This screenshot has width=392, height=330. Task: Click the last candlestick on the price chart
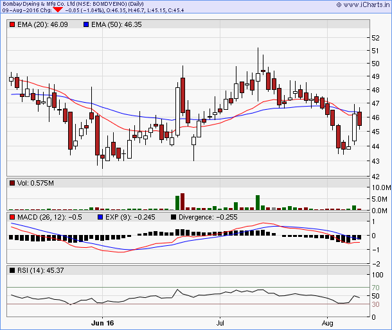(x=359, y=118)
